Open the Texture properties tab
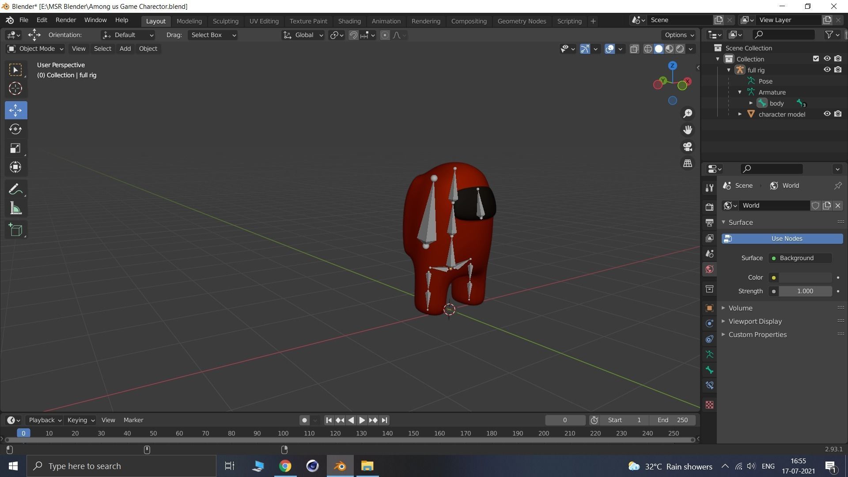 tap(709, 405)
